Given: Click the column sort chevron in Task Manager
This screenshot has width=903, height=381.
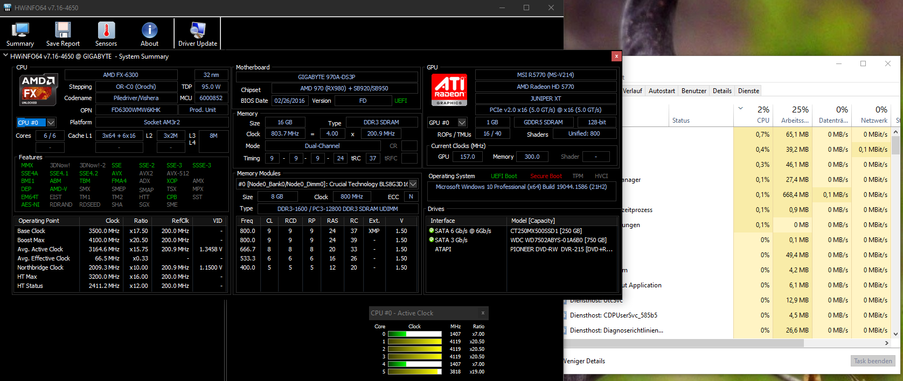Looking at the screenshot, I should click(x=741, y=108).
